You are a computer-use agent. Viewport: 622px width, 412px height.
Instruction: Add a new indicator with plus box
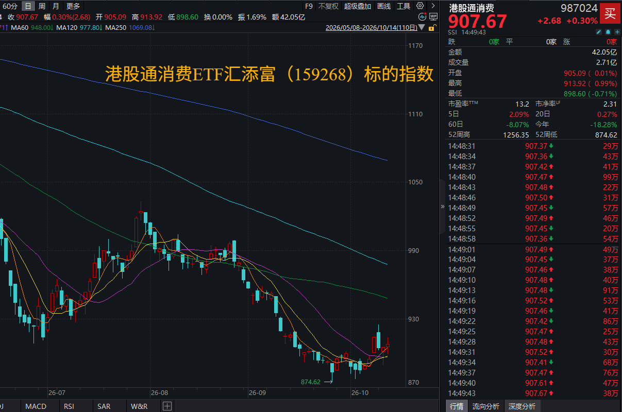coord(167,406)
